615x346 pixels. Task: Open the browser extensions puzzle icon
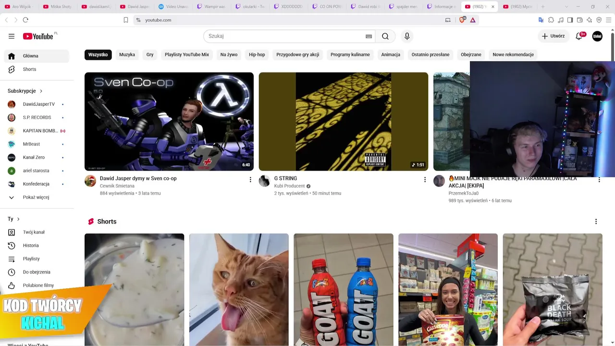tap(551, 20)
